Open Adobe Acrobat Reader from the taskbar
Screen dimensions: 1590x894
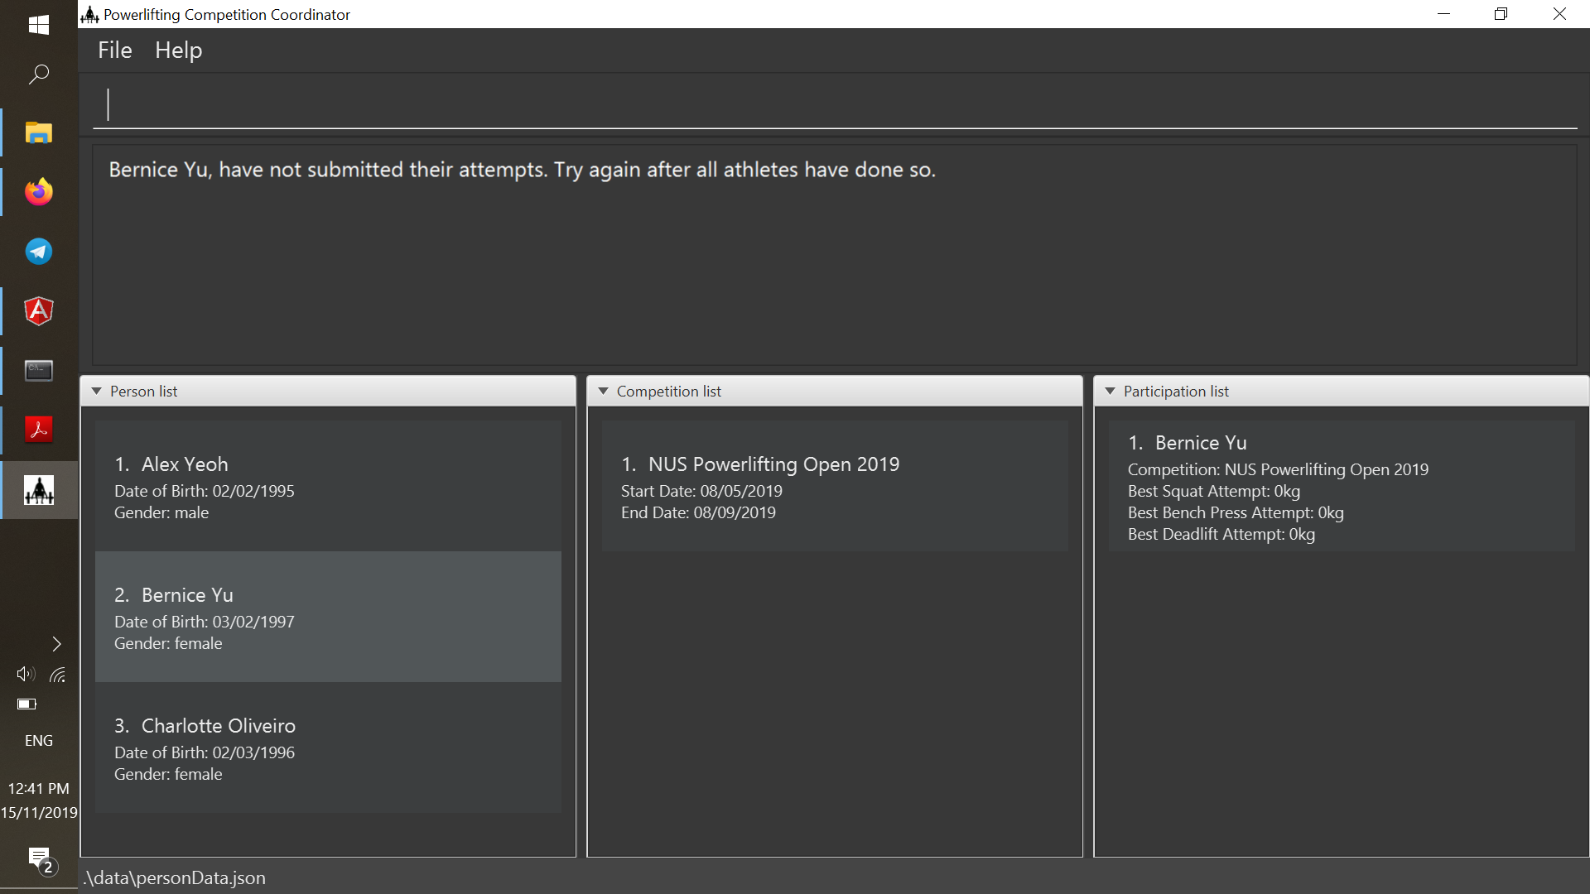[38, 430]
